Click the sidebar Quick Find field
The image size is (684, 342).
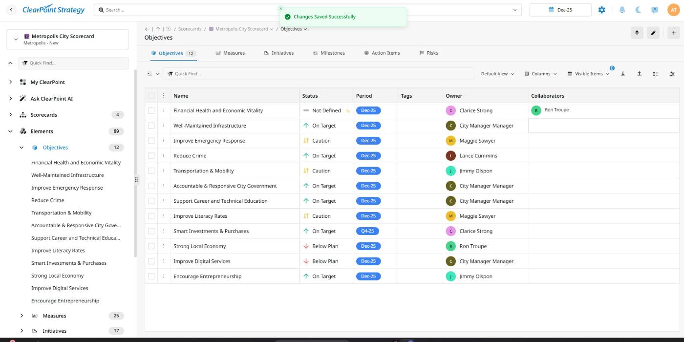pos(73,63)
